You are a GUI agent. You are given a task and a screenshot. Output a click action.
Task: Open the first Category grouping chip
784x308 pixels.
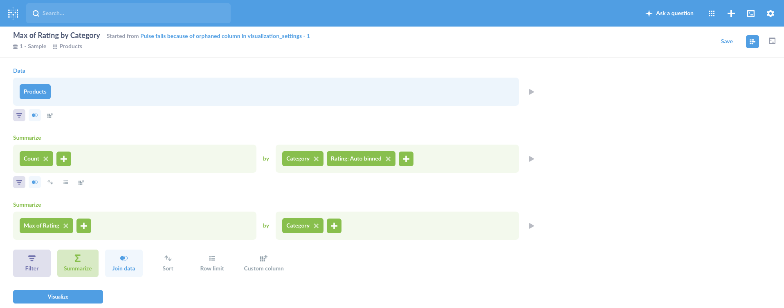[298, 159]
